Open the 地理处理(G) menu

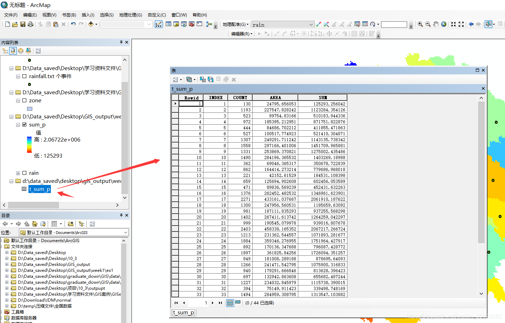coord(131,15)
